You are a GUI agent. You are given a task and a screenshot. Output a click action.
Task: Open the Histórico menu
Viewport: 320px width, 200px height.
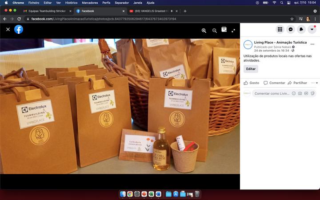tap(71, 3)
